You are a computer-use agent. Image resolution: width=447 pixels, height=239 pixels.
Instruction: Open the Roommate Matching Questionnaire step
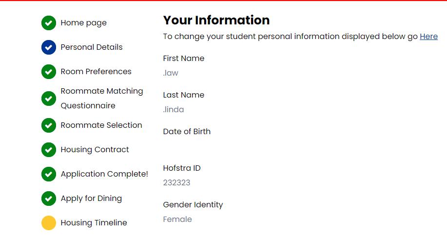102,98
